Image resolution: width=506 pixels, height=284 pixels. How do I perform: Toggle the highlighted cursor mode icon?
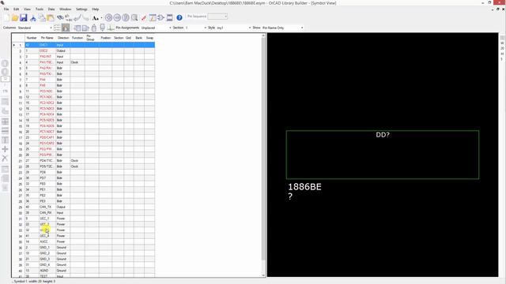(x=66, y=28)
